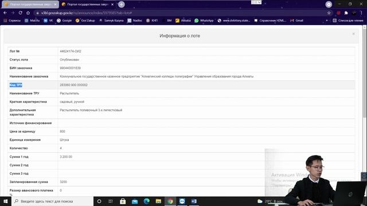This screenshot has height=206, width=367.
Task: Open the Сервисы apps bookmark
Action: (x=12, y=21)
